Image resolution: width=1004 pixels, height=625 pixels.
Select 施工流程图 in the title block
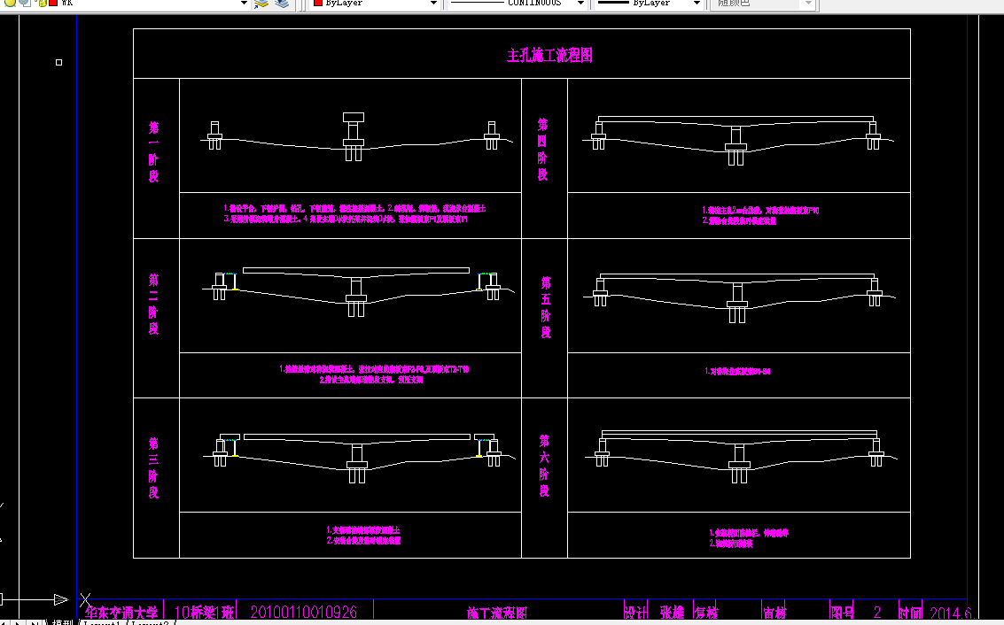(x=497, y=613)
